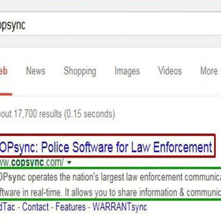Expand the dropdown arrow beside copsync.com URL
221x221 pixels.
tap(70, 163)
